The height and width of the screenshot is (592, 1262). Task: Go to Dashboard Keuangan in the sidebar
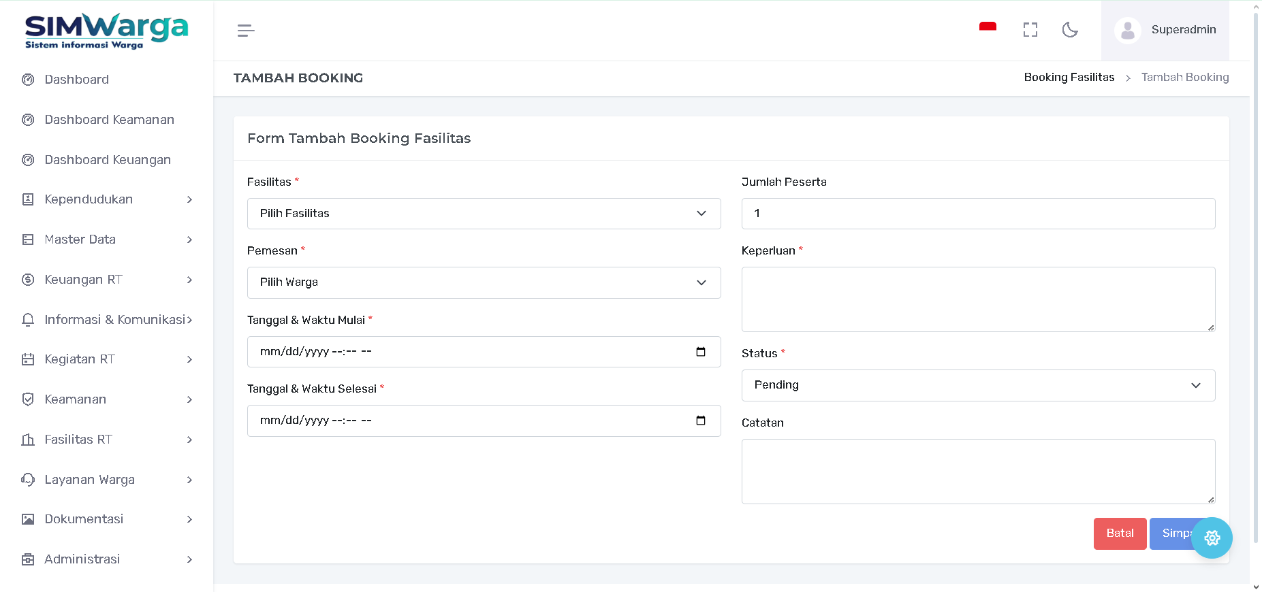coord(108,160)
